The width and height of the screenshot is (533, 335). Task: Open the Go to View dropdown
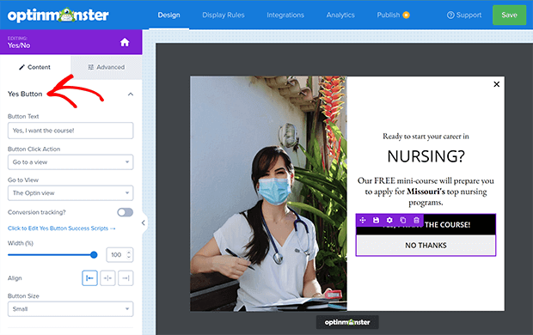(70, 193)
